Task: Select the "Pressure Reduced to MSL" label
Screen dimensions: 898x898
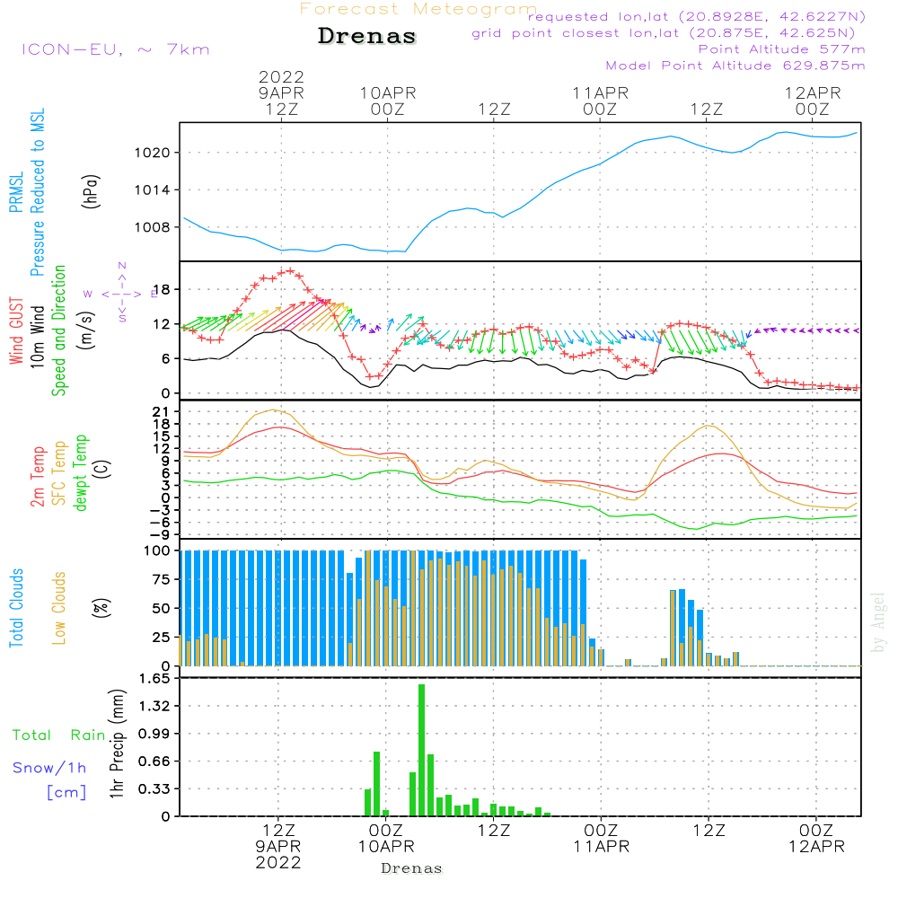Action: pyautogui.click(x=37, y=192)
